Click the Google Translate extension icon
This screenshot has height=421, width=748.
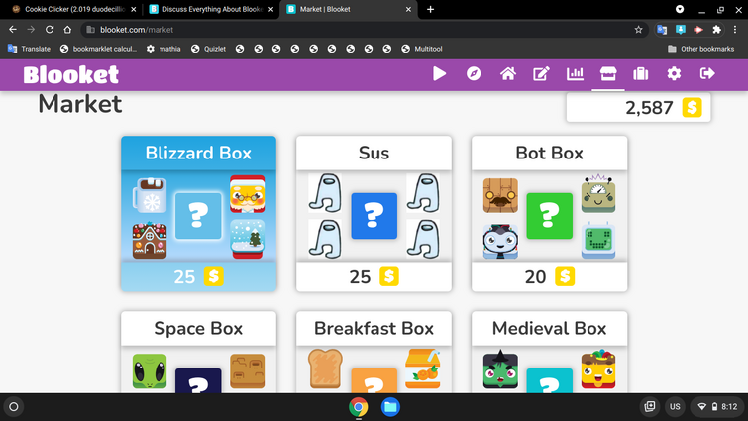tap(662, 30)
